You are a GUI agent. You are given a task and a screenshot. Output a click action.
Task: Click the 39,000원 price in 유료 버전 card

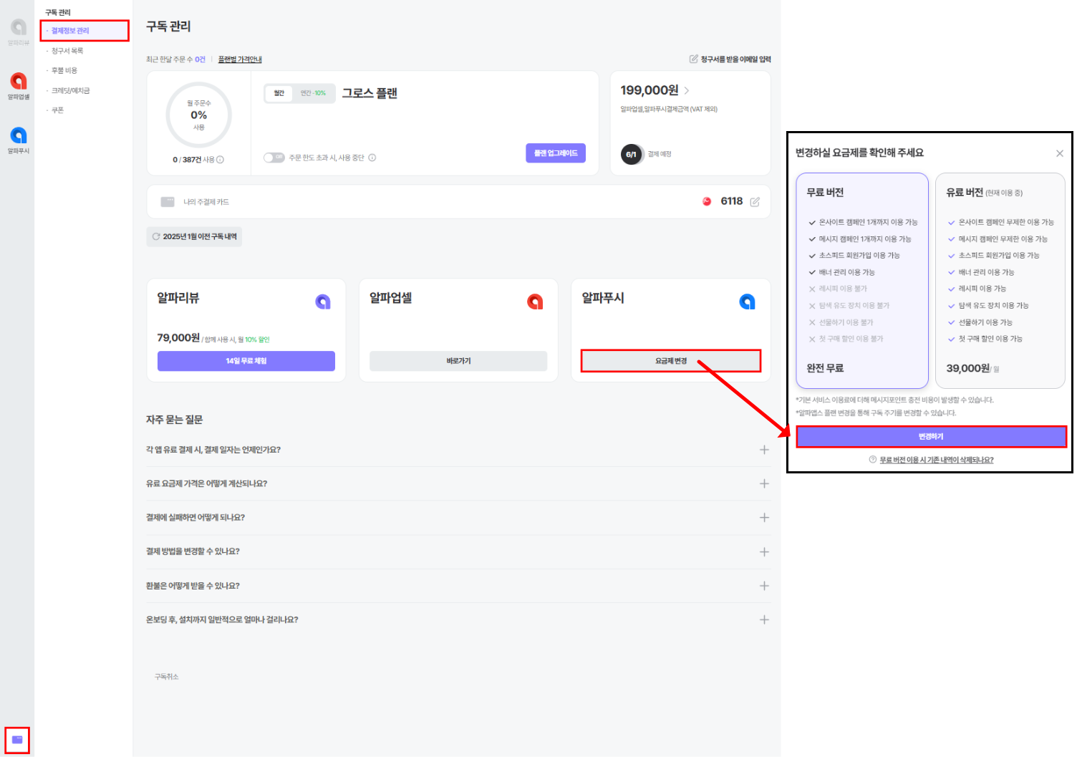[968, 368]
